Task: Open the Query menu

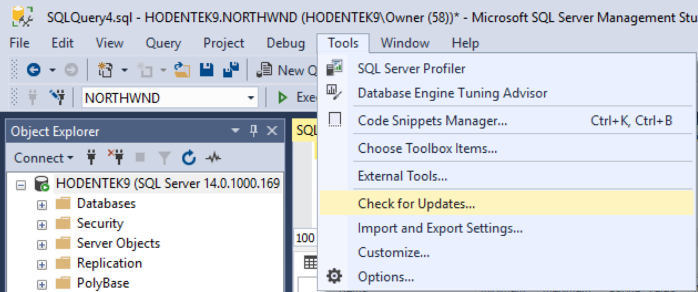Action: [163, 43]
